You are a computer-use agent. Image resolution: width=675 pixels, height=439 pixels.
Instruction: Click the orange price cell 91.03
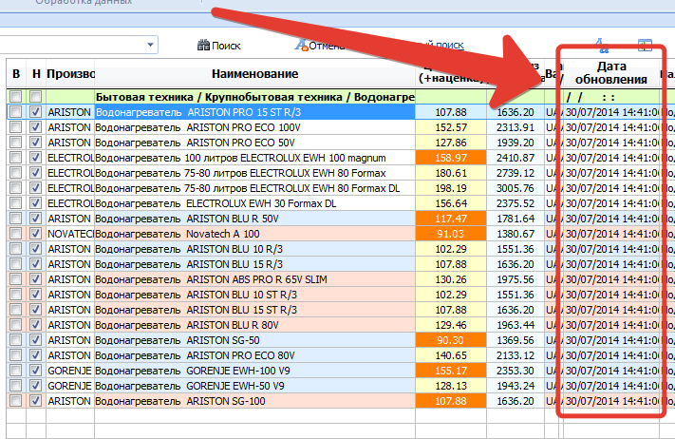(x=451, y=234)
